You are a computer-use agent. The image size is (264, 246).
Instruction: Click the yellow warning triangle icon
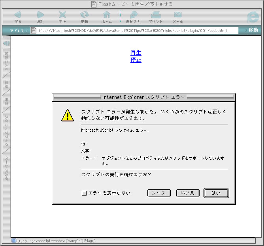68,115
